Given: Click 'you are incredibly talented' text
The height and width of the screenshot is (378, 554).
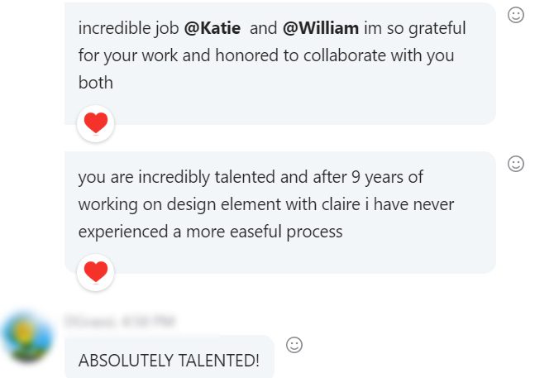Looking at the screenshot, I should [x=168, y=177].
